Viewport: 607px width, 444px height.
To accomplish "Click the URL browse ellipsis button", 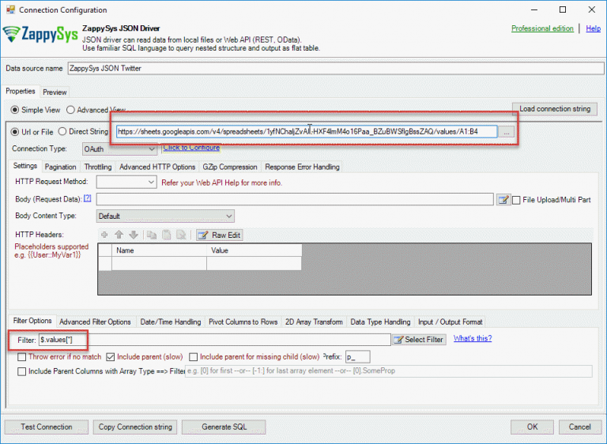I will click(507, 132).
